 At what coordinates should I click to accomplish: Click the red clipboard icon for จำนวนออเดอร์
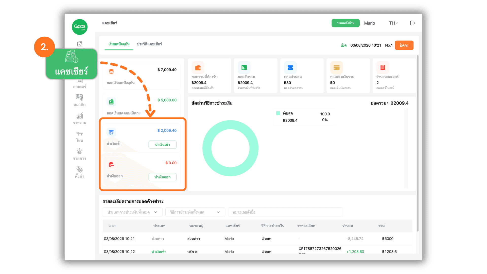click(383, 67)
